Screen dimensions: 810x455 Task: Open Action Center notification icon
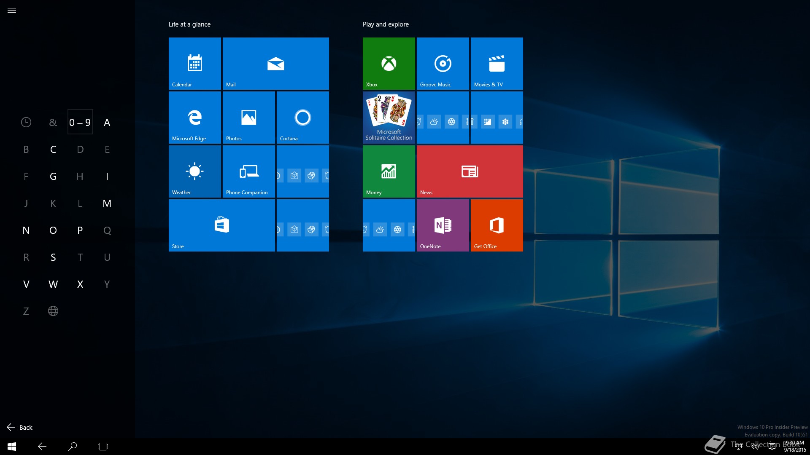(772, 447)
